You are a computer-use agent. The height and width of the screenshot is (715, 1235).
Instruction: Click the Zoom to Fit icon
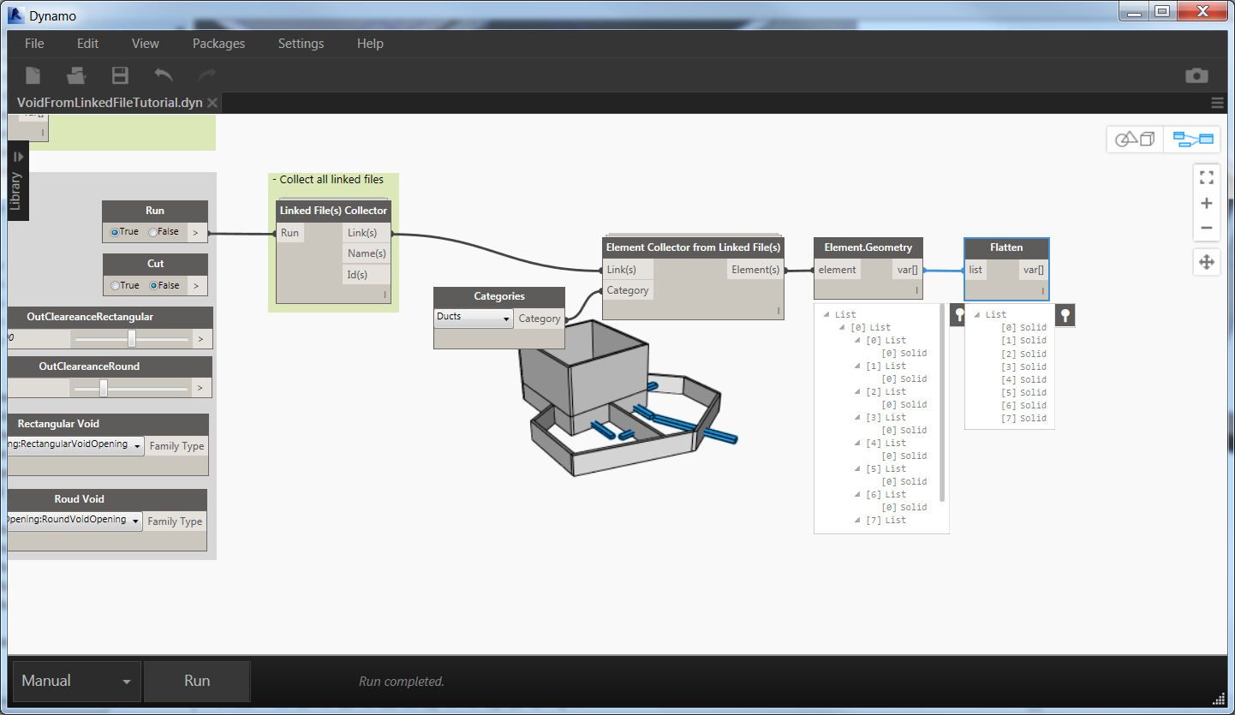pos(1207,178)
